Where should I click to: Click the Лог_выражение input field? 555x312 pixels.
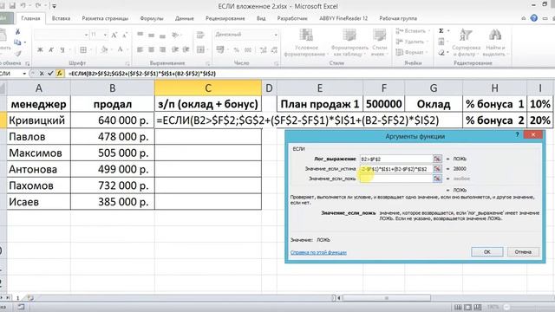click(x=396, y=159)
